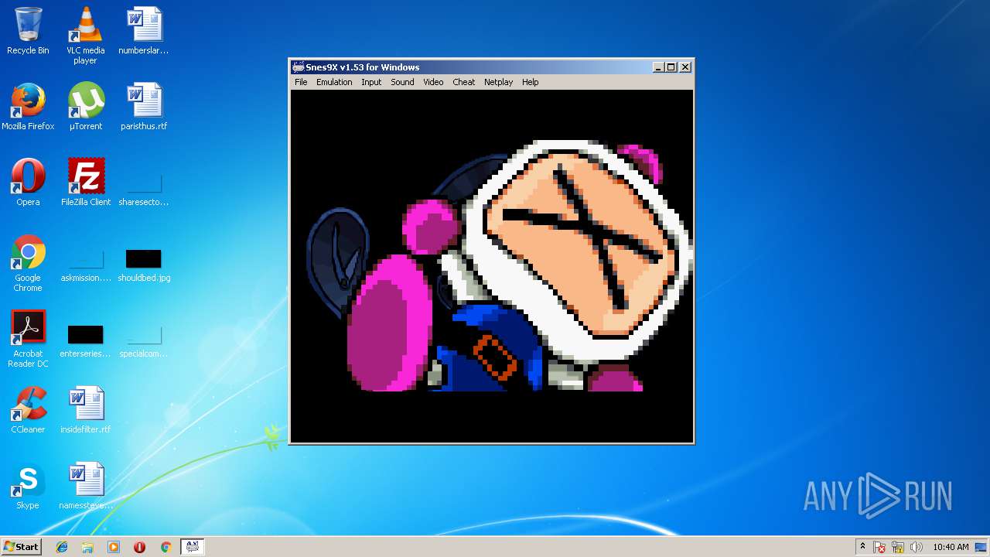990x557 pixels.
Task: Select the insidefilter.rtf document
Action: [x=86, y=410]
